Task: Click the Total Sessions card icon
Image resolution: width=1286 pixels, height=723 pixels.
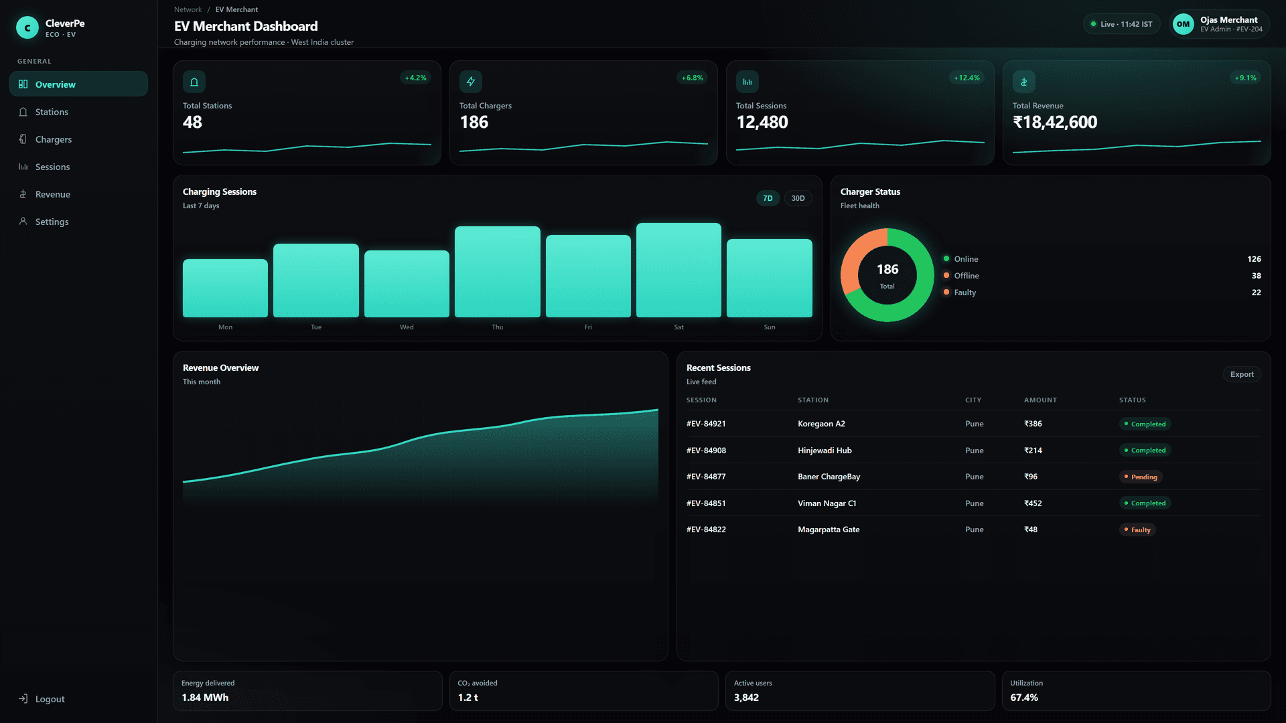Action: pyautogui.click(x=747, y=82)
